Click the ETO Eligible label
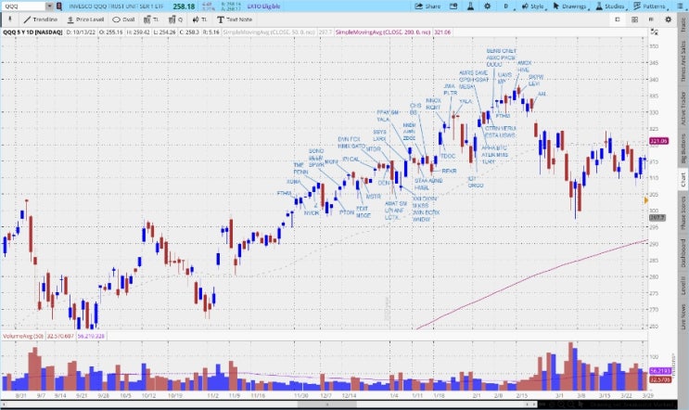Image resolution: width=689 pixels, height=410 pixels. (x=263, y=6)
